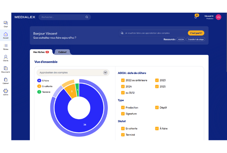
Task: Open the Clients sidebar icon
Action: (6, 57)
